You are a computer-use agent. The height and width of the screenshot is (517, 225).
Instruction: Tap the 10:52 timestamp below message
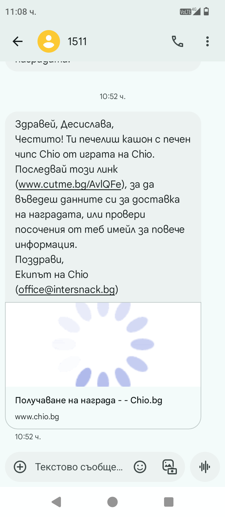pyautogui.click(x=28, y=437)
